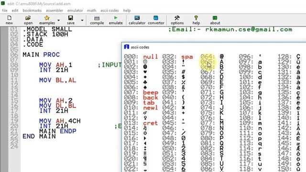Open the assembler menu
Viewport: 306px width, 172px height.
(x=55, y=11)
